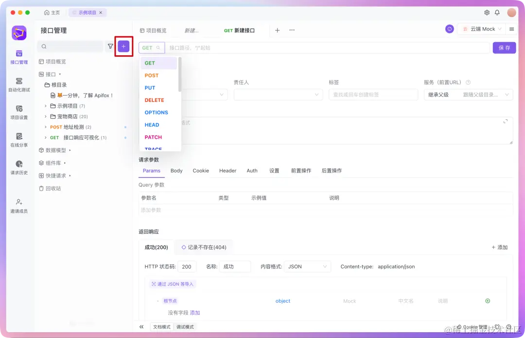The image size is (525, 338).
Task: Open the 内容格式 JSON dropdown
Action: [x=306, y=266]
